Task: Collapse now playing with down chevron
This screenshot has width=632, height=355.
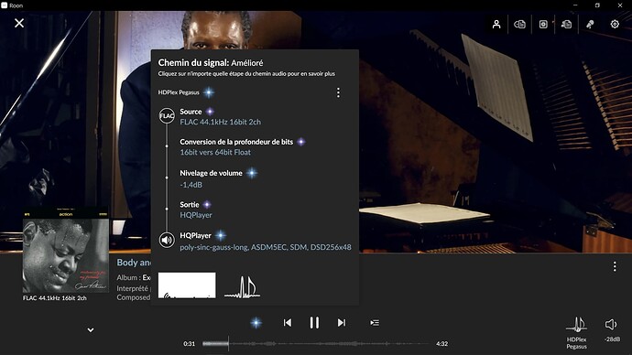Action: [x=91, y=330]
